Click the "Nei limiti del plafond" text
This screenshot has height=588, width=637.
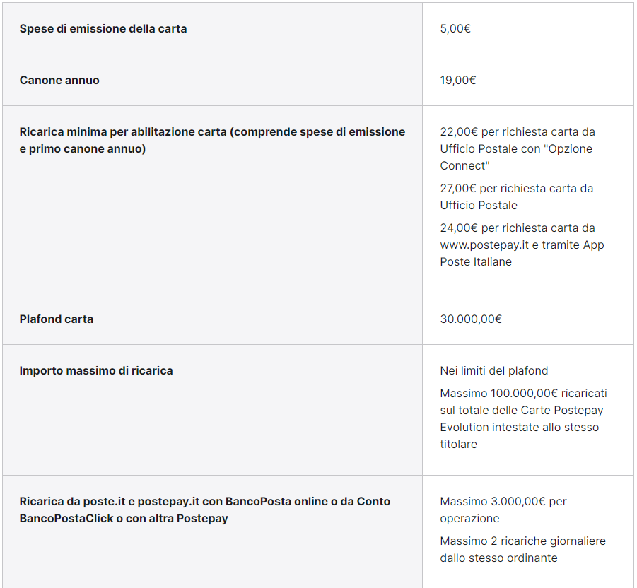(x=494, y=371)
